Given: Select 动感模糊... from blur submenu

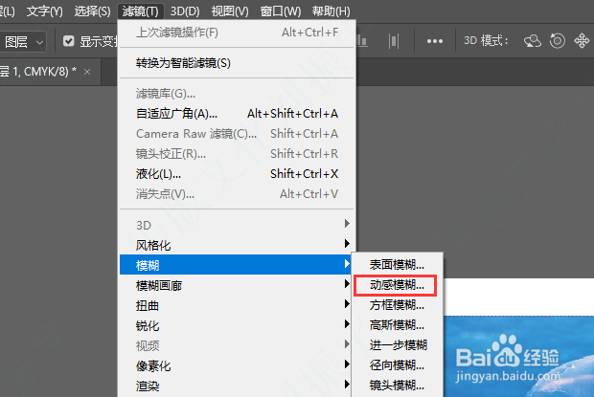Looking at the screenshot, I should (397, 285).
